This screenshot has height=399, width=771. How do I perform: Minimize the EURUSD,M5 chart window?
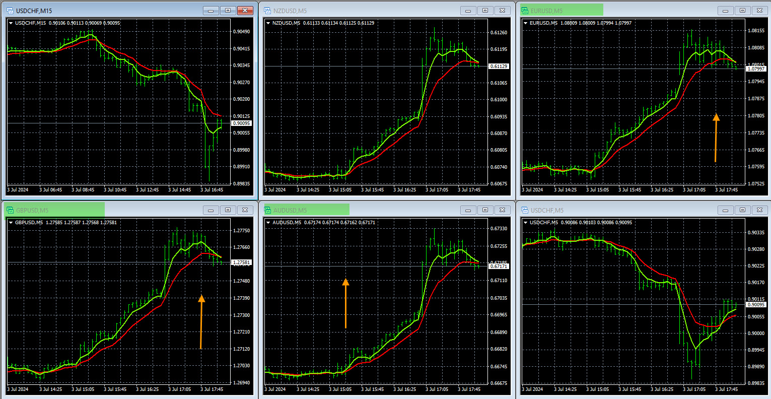point(725,11)
